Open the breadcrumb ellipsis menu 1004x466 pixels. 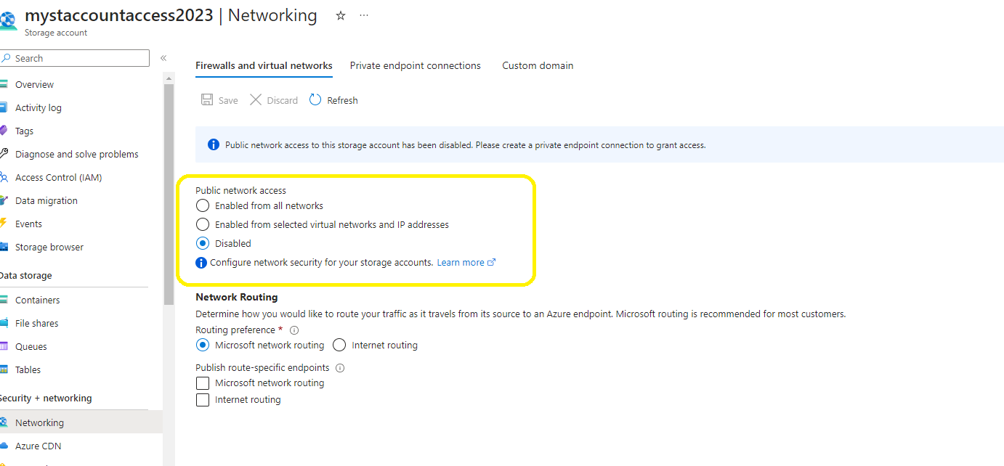click(364, 15)
